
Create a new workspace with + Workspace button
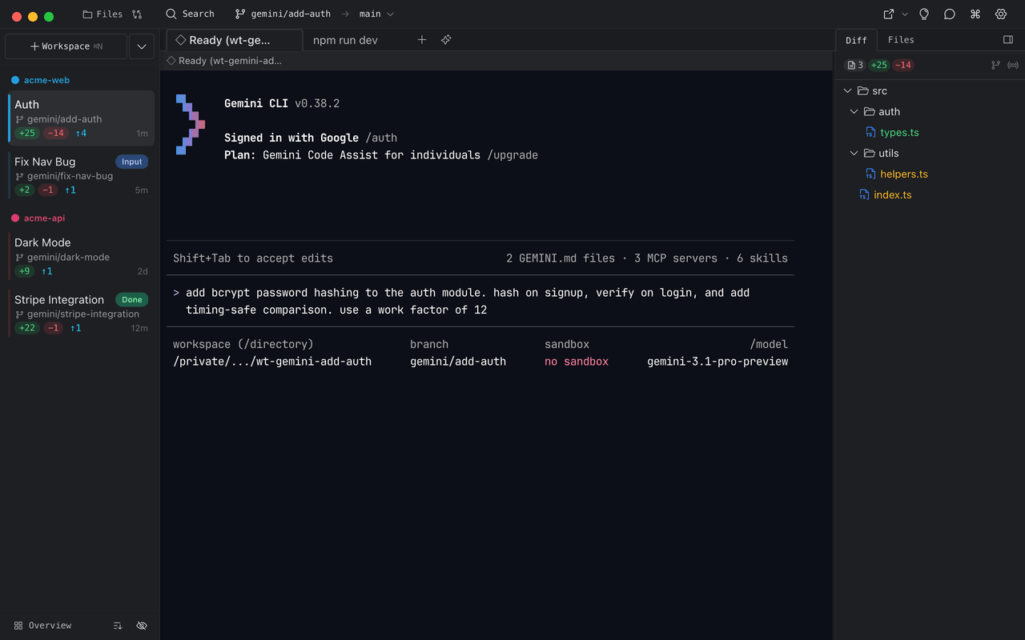tap(66, 46)
